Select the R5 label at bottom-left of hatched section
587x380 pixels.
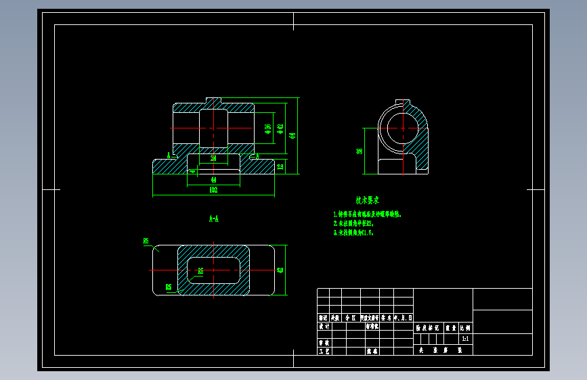click(x=169, y=287)
